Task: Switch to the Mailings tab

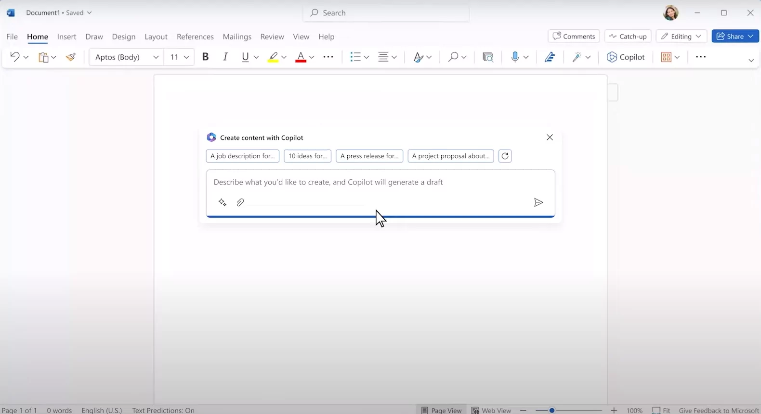Action: click(x=237, y=37)
